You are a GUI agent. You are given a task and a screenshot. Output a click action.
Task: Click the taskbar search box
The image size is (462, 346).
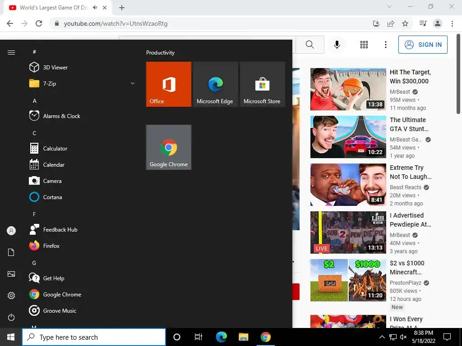coord(94,337)
